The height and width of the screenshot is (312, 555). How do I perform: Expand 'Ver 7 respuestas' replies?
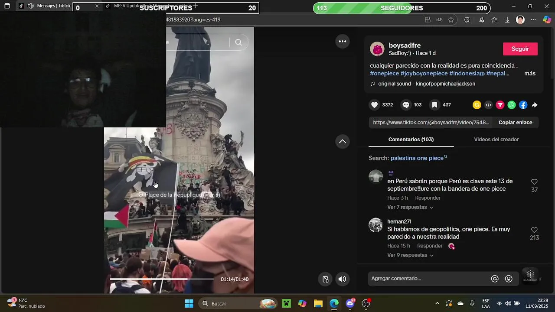click(x=410, y=207)
